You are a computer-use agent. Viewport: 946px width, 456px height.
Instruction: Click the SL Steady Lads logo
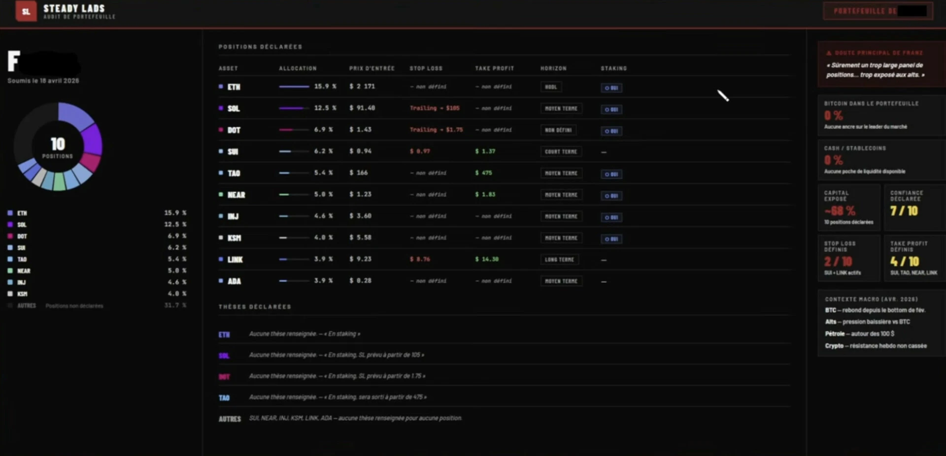tap(26, 11)
